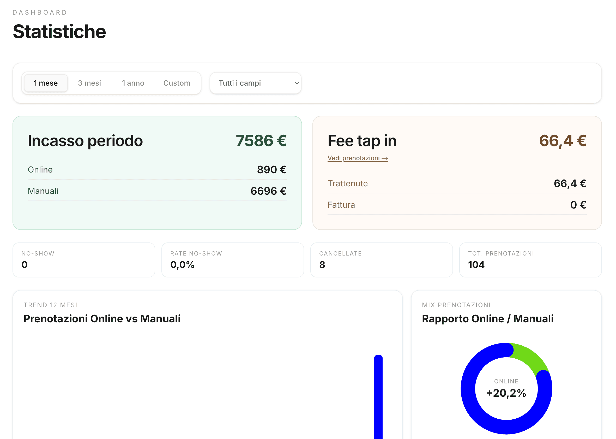Image resolution: width=616 pixels, height=439 pixels.
Task: Click the CANCELLATE stat card showing 8
Action: click(381, 260)
